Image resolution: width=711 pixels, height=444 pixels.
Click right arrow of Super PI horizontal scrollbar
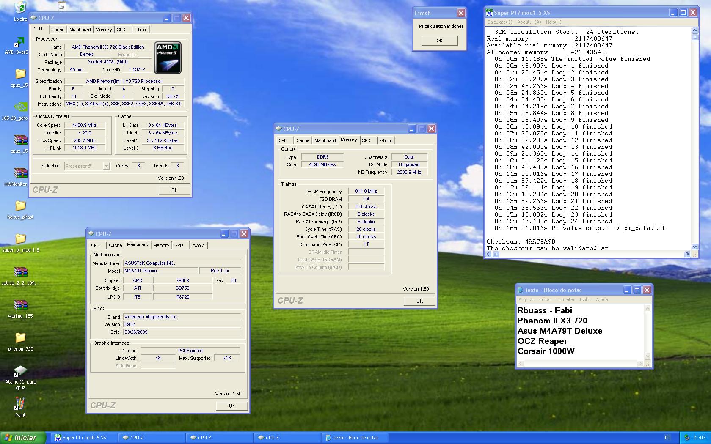[687, 254]
